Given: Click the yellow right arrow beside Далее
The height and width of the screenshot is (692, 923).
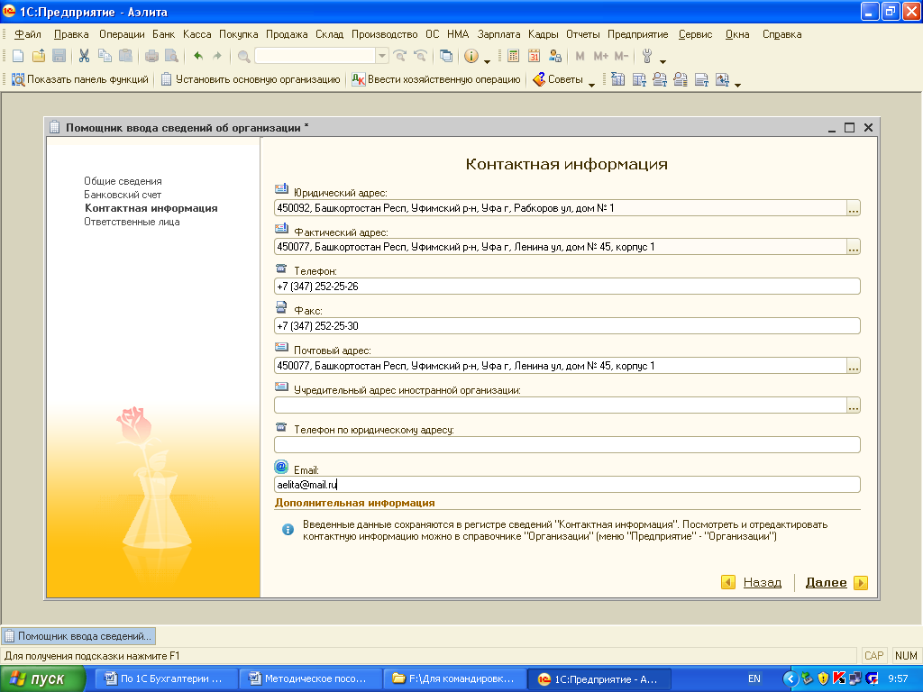Looking at the screenshot, I should (860, 583).
